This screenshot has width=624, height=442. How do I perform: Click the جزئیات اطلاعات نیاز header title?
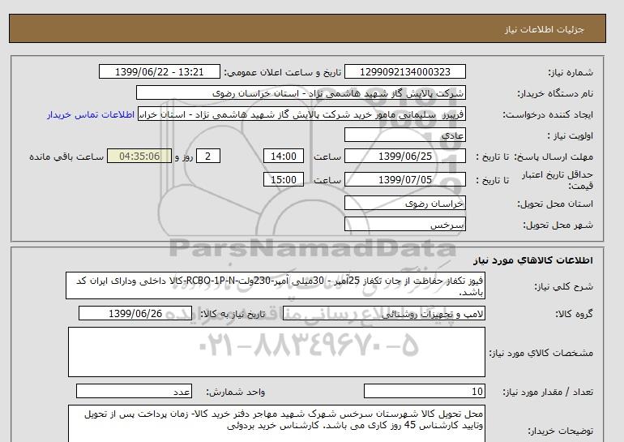point(545,30)
